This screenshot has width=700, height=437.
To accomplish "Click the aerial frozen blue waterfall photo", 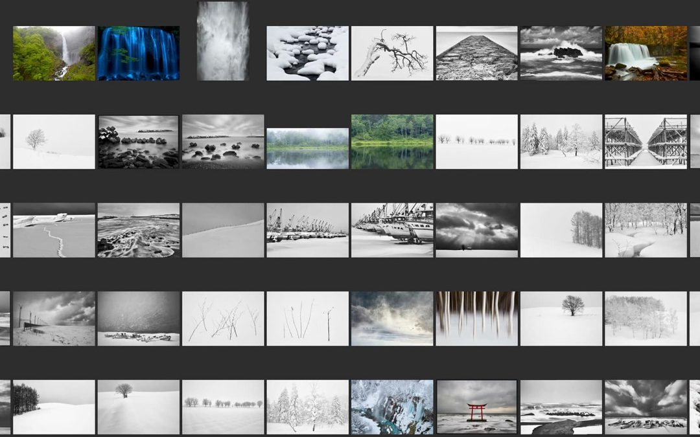I will click(391, 407).
